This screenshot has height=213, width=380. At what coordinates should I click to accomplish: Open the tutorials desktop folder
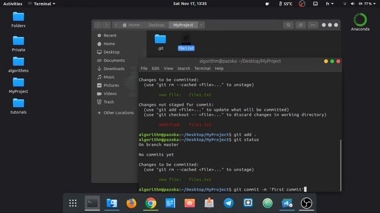pyautogui.click(x=18, y=106)
